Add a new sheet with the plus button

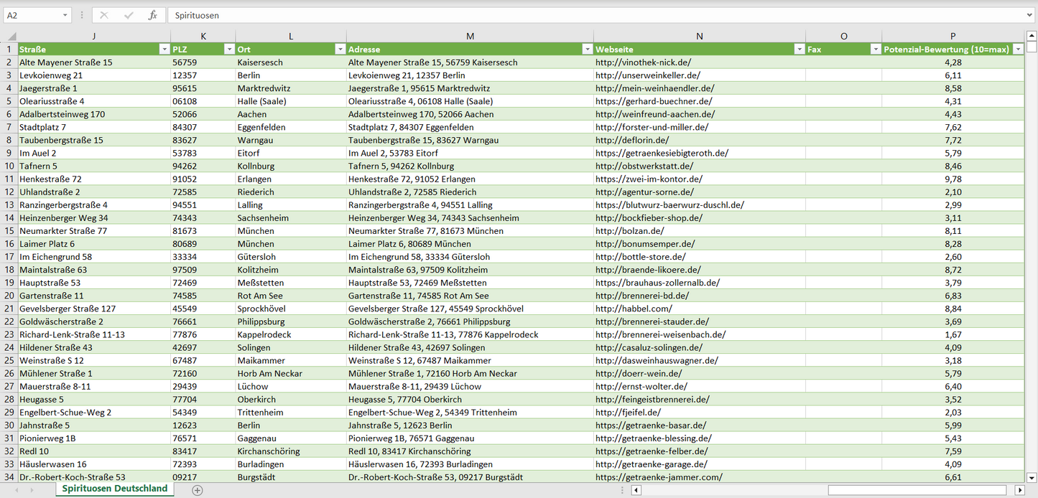point(198,490)
